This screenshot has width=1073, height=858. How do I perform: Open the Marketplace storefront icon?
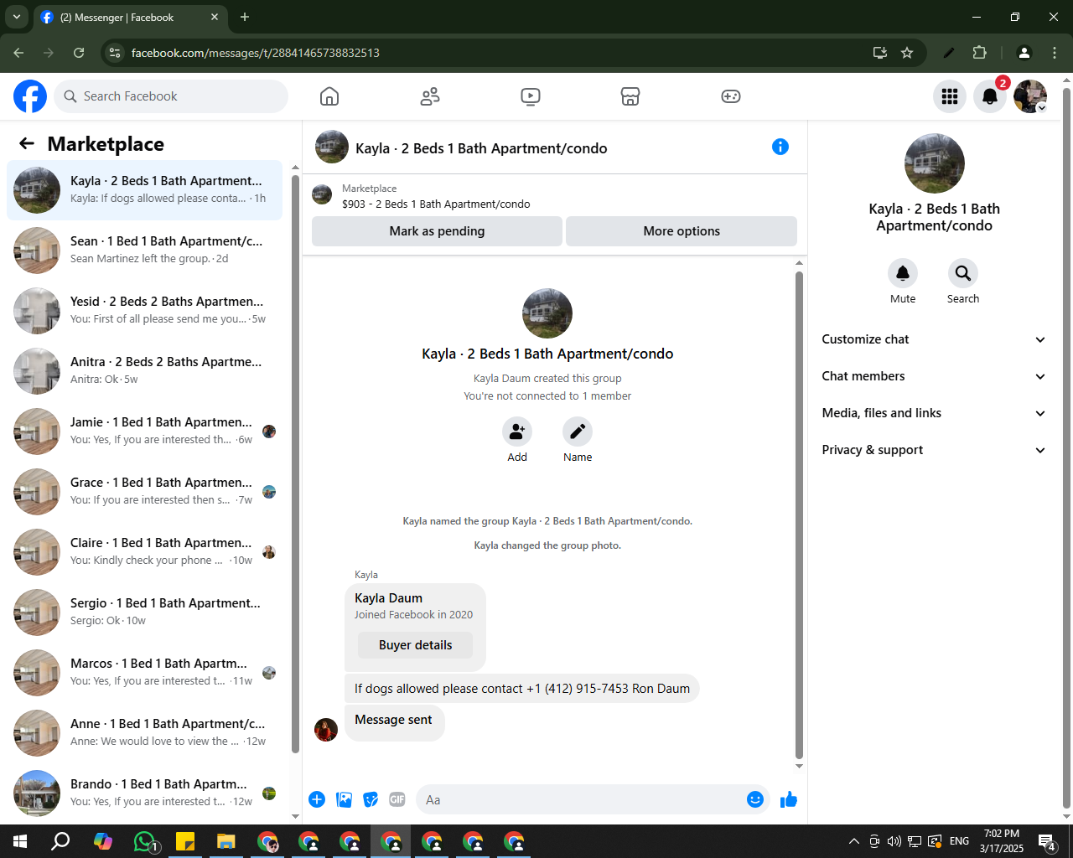[630, 96]
